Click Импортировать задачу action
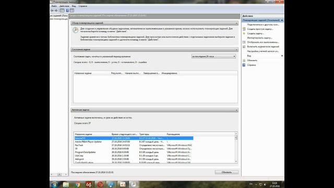Image resolution: width=334 pixels, height=188 pixels. pyautogui.click(x=260, y=38)
